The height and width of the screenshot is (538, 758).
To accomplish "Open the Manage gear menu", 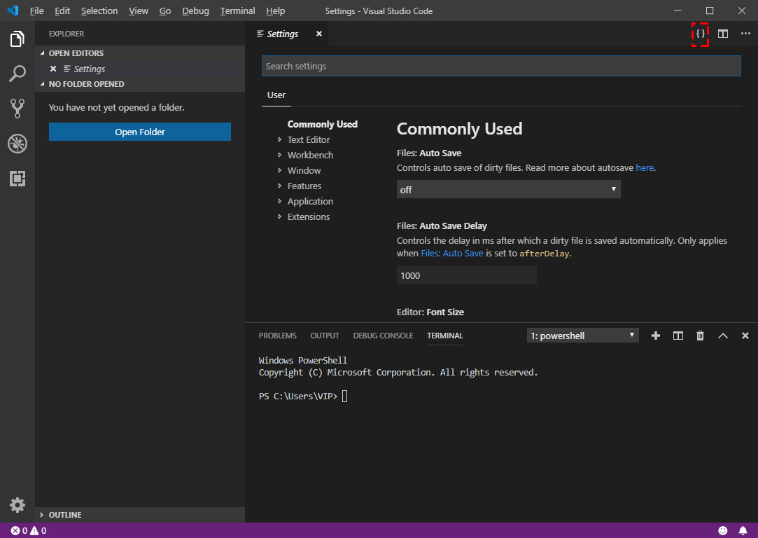I will tap(17, 504).
